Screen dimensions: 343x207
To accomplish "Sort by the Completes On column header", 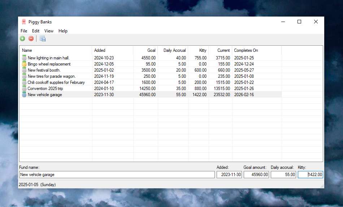I will [257, 50].
